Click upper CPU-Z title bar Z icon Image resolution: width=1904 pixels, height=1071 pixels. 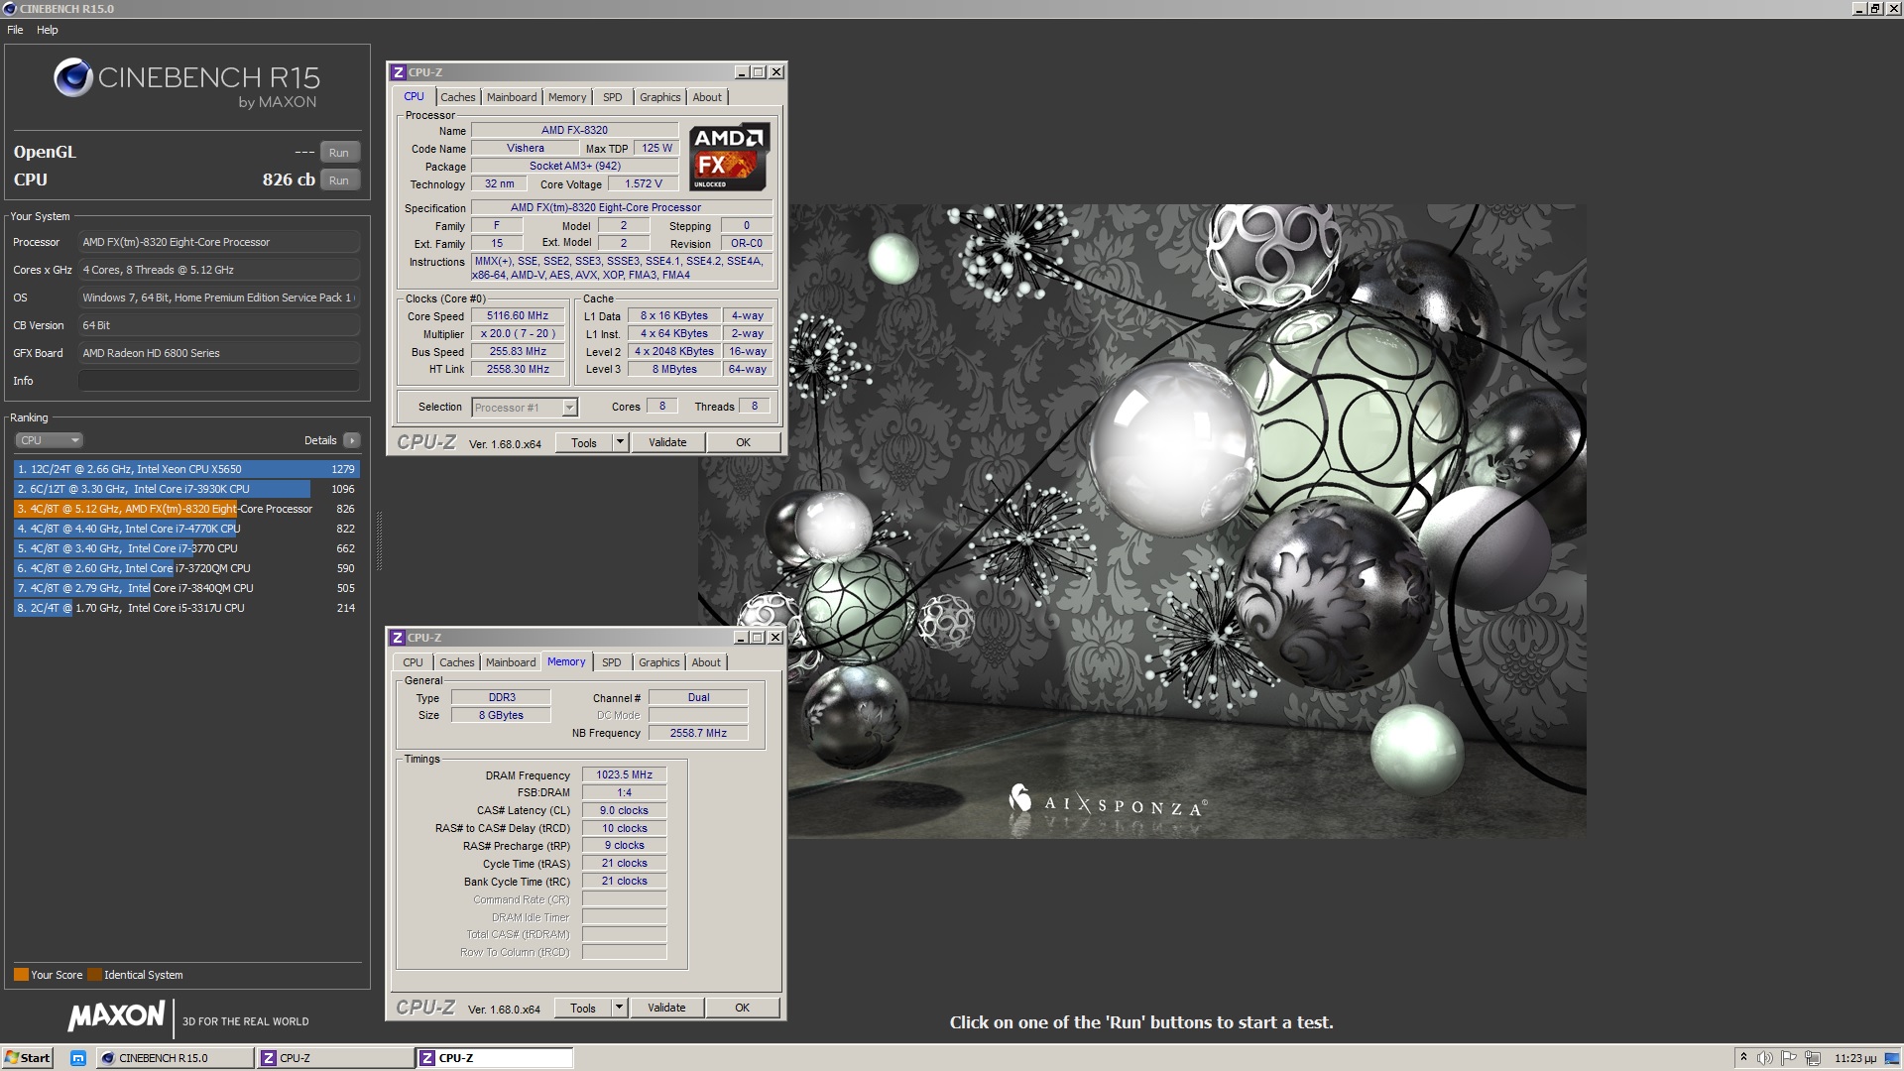click(399, 72)
